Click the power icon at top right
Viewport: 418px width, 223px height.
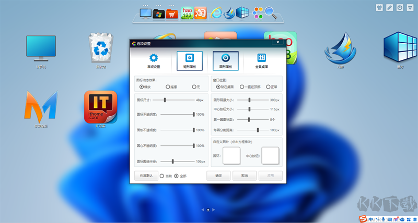click(x=400, y=7)
